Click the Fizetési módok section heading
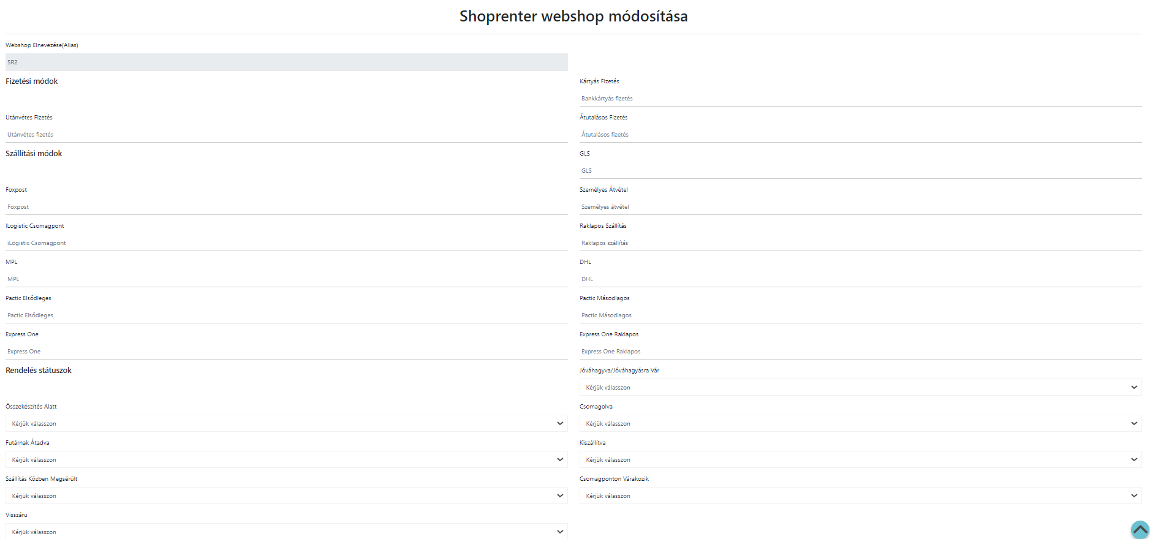This screenshot has width=1150, height=539. 32,81
